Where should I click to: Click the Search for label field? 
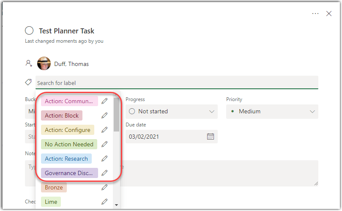point(177,83)
